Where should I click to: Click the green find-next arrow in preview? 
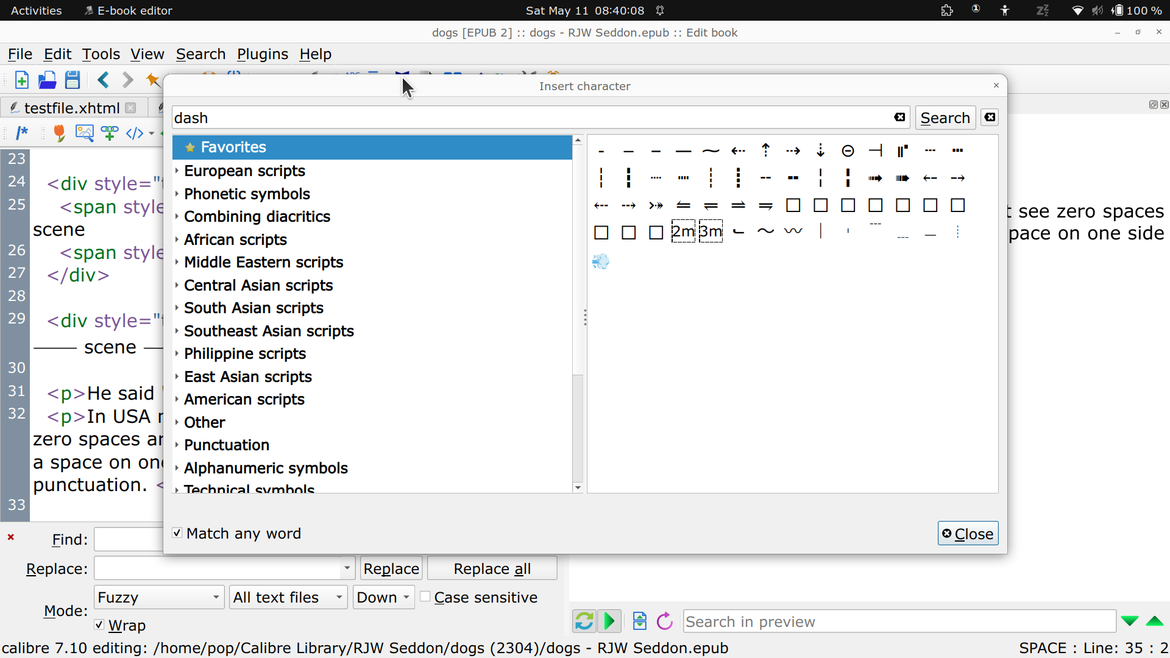1129,621
